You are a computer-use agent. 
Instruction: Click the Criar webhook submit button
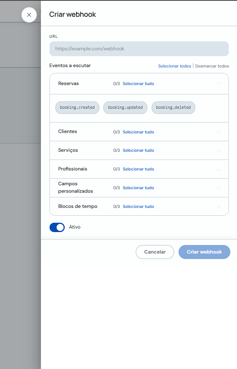204,252
